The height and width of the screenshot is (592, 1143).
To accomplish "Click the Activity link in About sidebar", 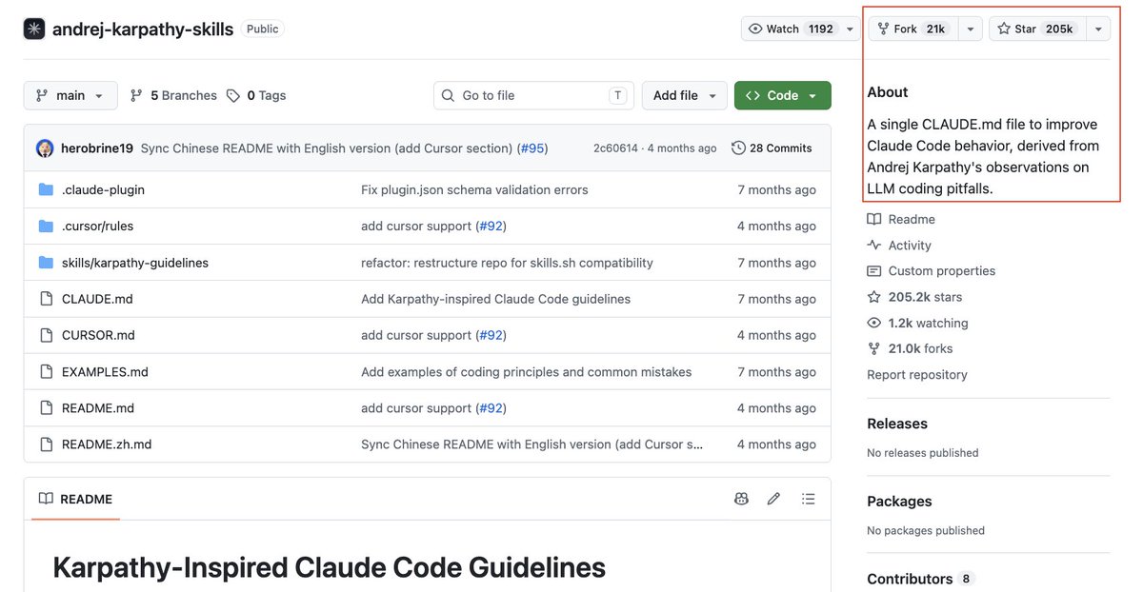I will tap(910, 246).
